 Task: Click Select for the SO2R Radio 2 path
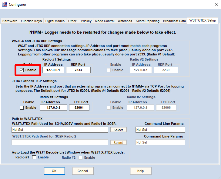[x=119, y=143]
